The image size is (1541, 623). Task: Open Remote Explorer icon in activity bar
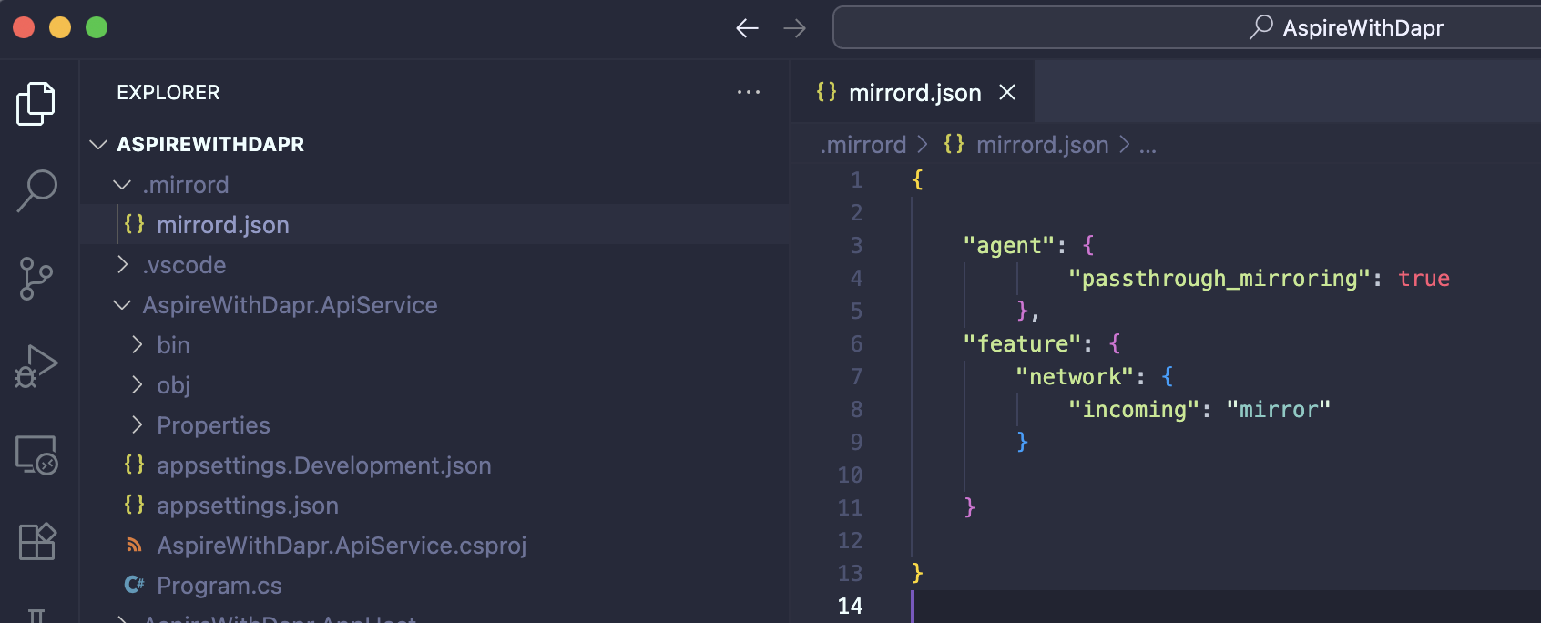point(36,454)
